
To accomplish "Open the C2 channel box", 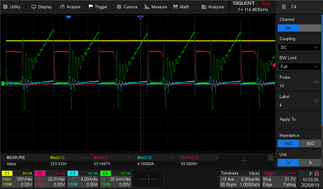I will [x=50, y=179].
